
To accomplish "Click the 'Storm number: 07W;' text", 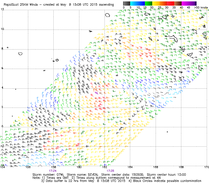I will 48,175.
